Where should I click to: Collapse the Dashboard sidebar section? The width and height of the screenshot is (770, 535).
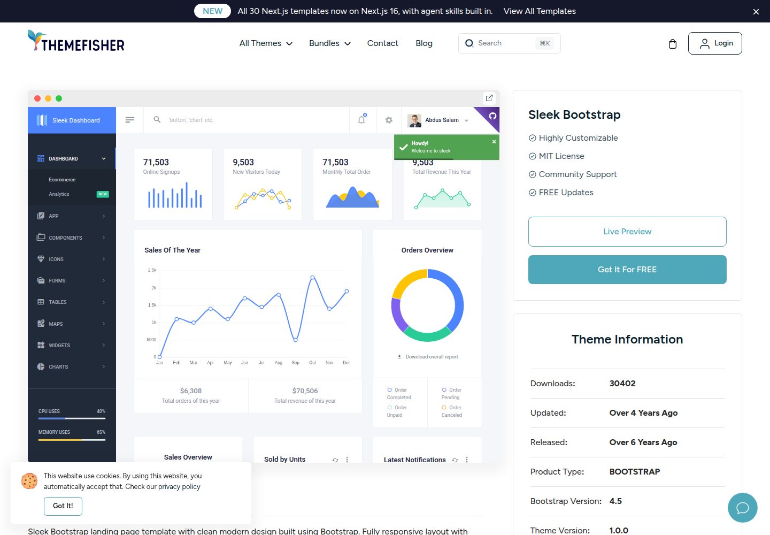pos(72,159)
